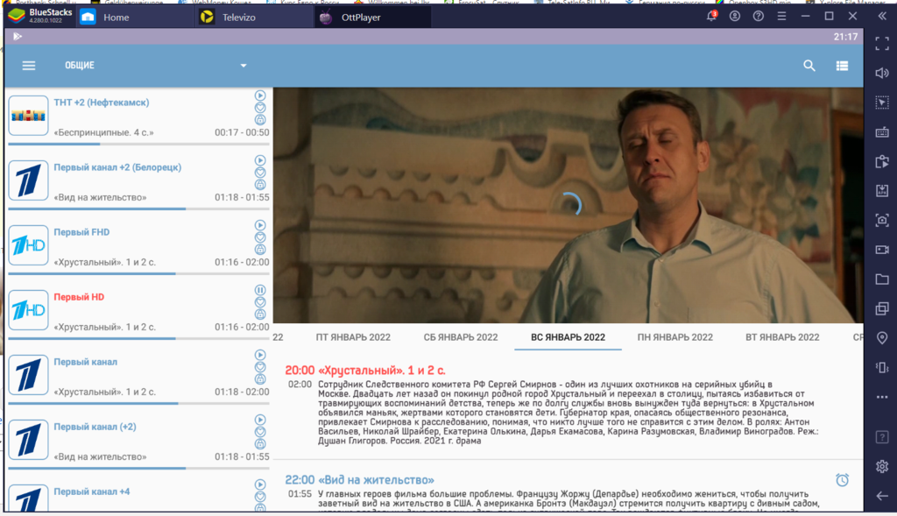Image resolution: width=897 pixels, height=516 pixels.
Task: Click the video player preview area
Action: pyautogui.click(x=568, y=205)
